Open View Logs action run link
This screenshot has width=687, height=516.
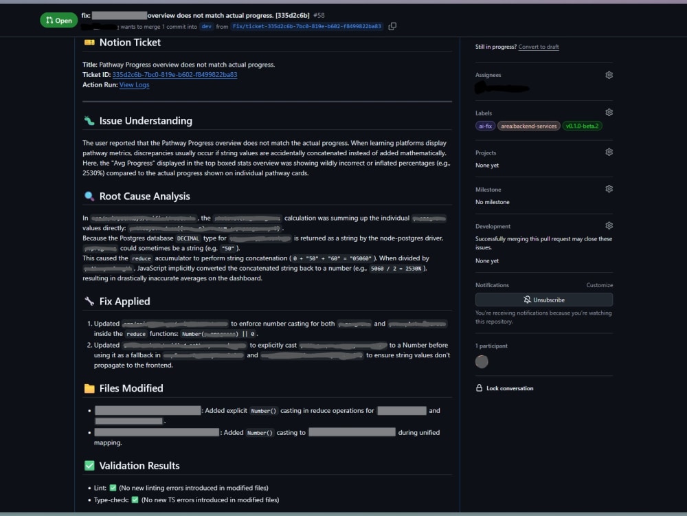(x=134, y=85)
